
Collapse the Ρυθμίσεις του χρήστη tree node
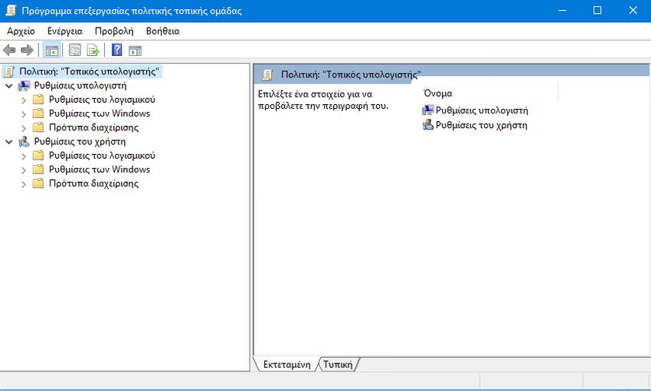click(x=9, y=142)
